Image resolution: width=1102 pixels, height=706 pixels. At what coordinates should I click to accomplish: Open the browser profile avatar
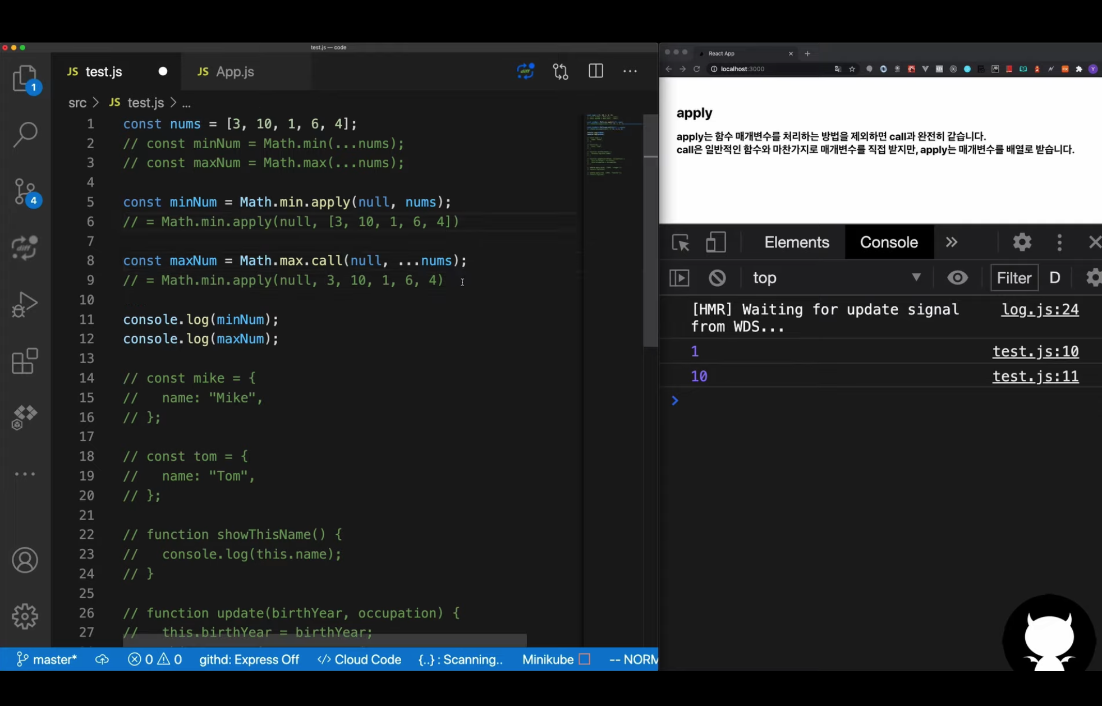(1093, 69)
